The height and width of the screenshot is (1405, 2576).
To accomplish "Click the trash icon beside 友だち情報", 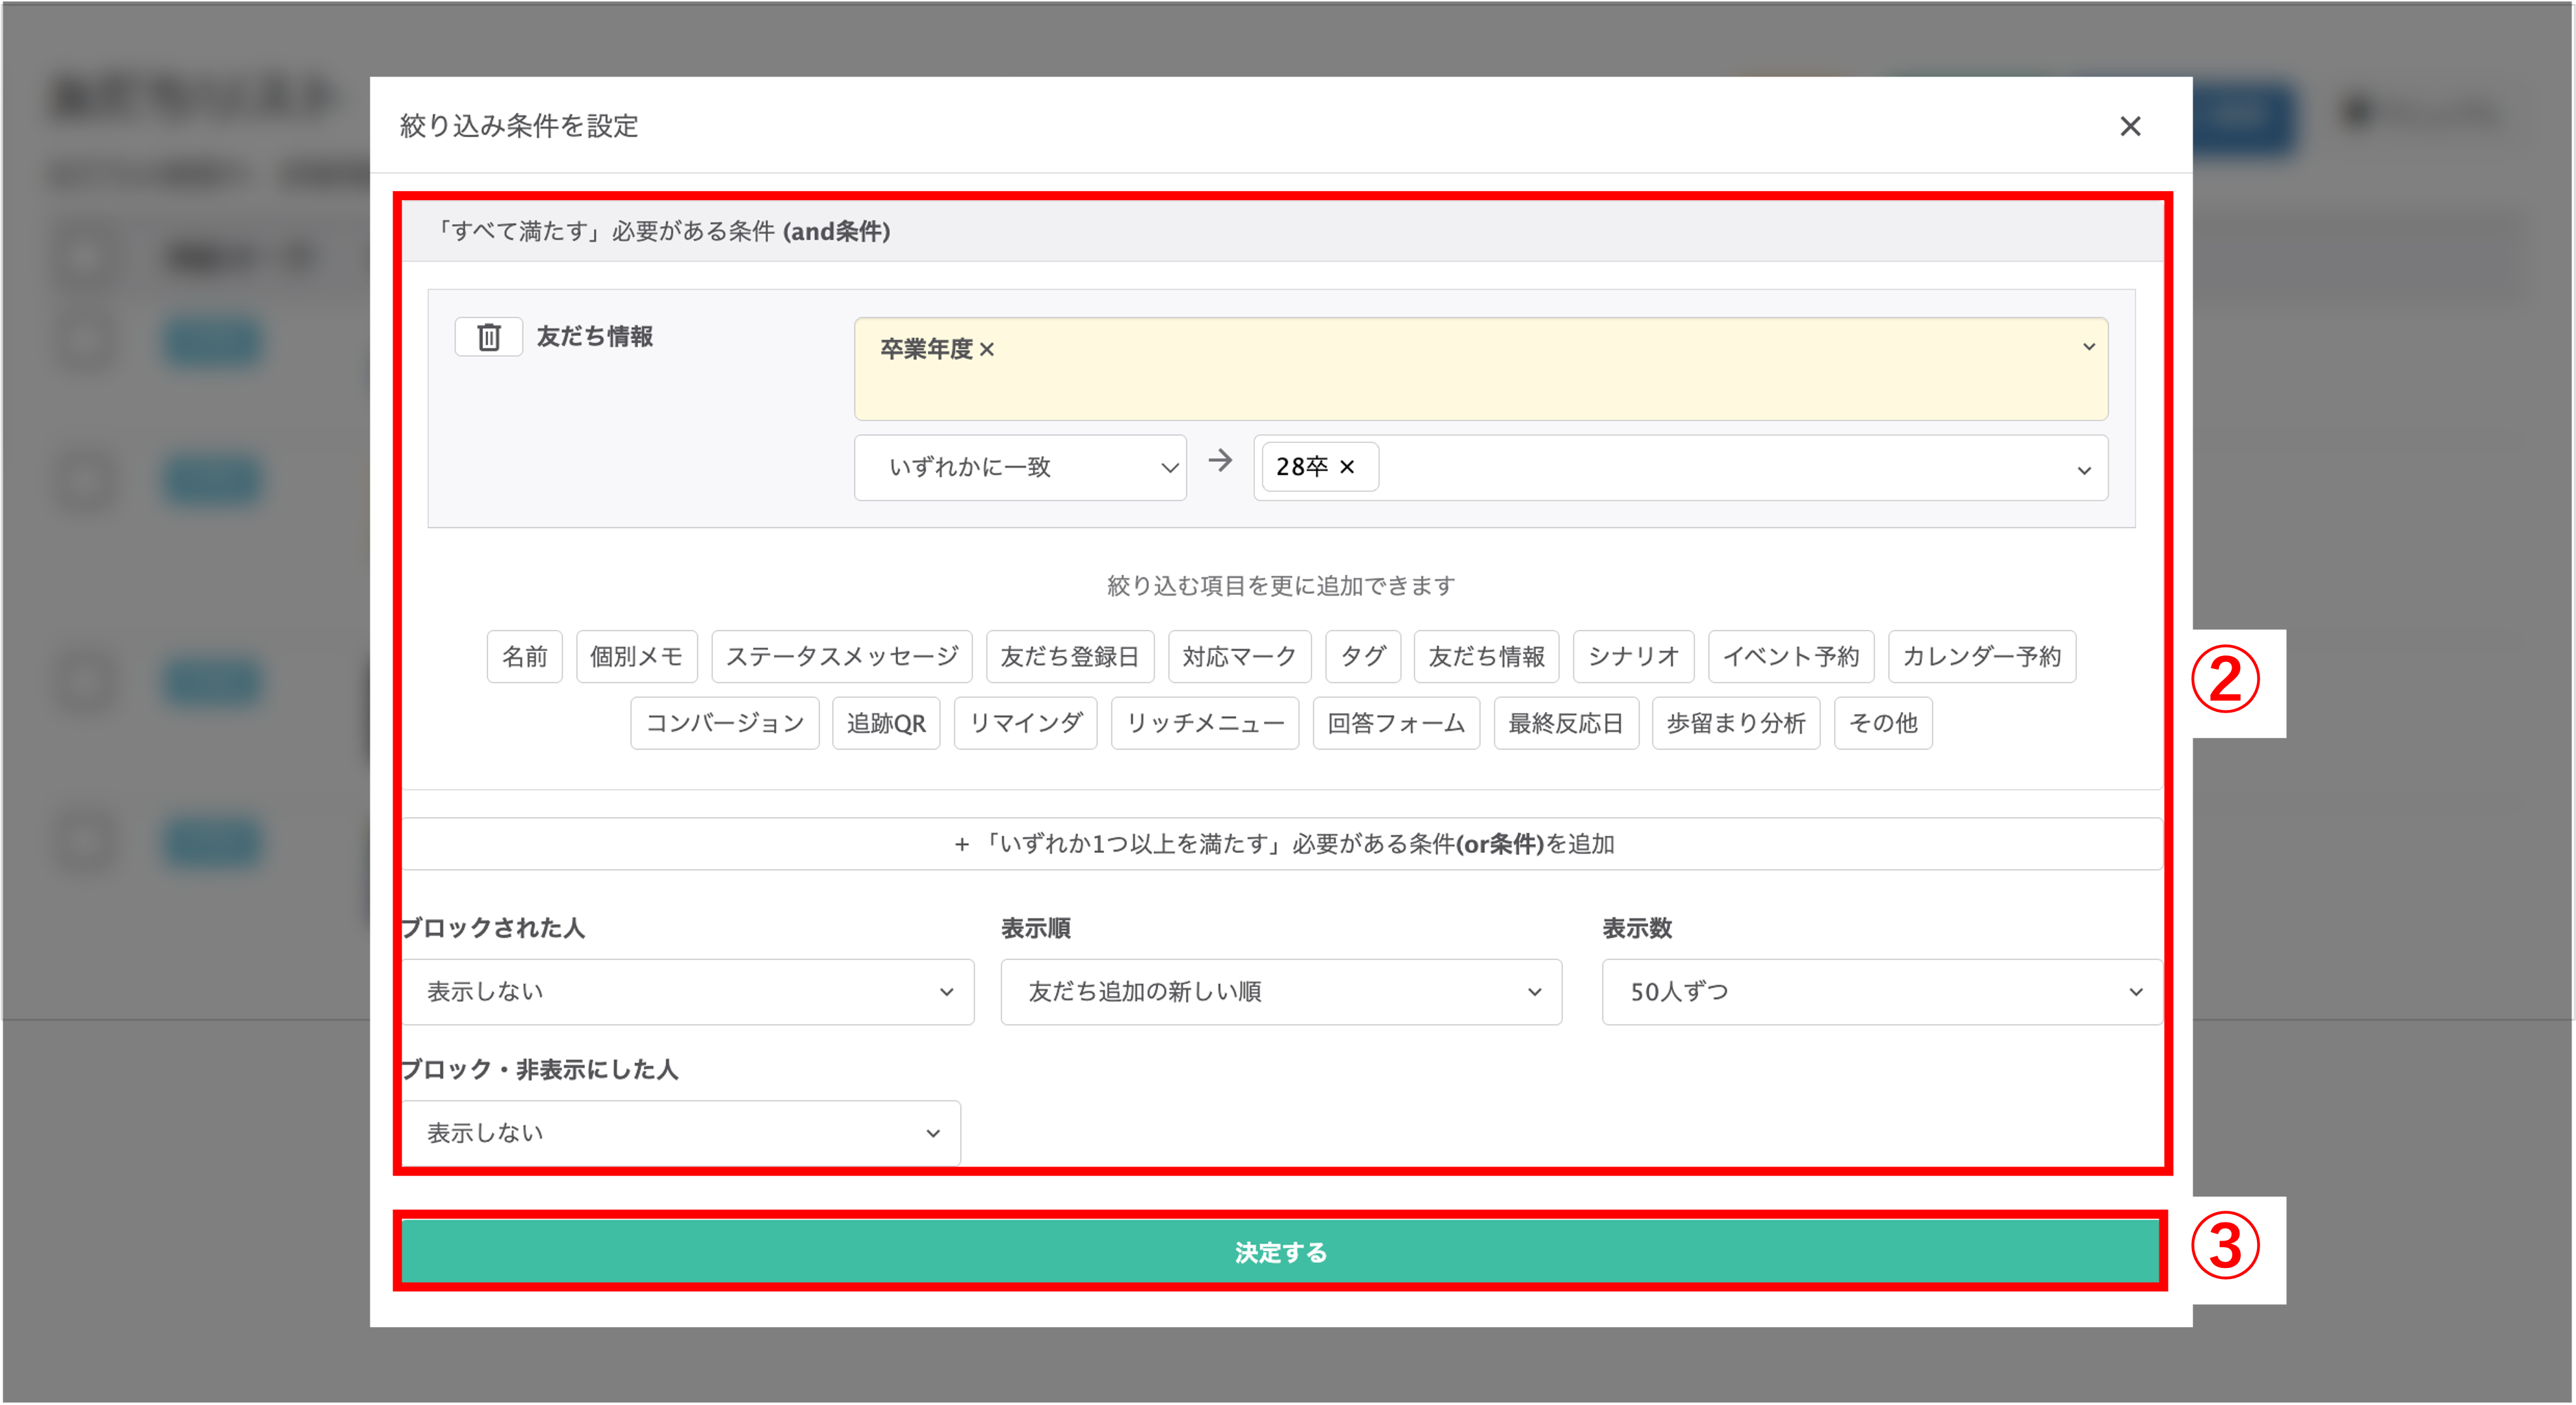I will point(488,336).
